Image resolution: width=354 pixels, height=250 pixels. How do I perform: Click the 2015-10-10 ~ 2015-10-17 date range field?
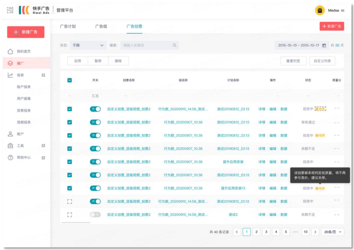click(x=302, y=46)
